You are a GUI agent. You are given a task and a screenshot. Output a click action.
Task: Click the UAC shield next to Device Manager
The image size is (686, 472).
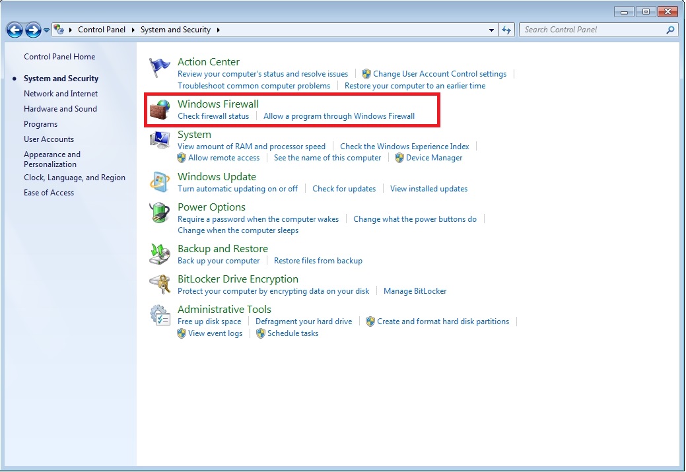[399, 158]
